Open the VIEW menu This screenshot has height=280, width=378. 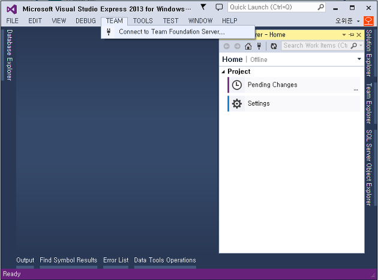click(x=59, y=21)
